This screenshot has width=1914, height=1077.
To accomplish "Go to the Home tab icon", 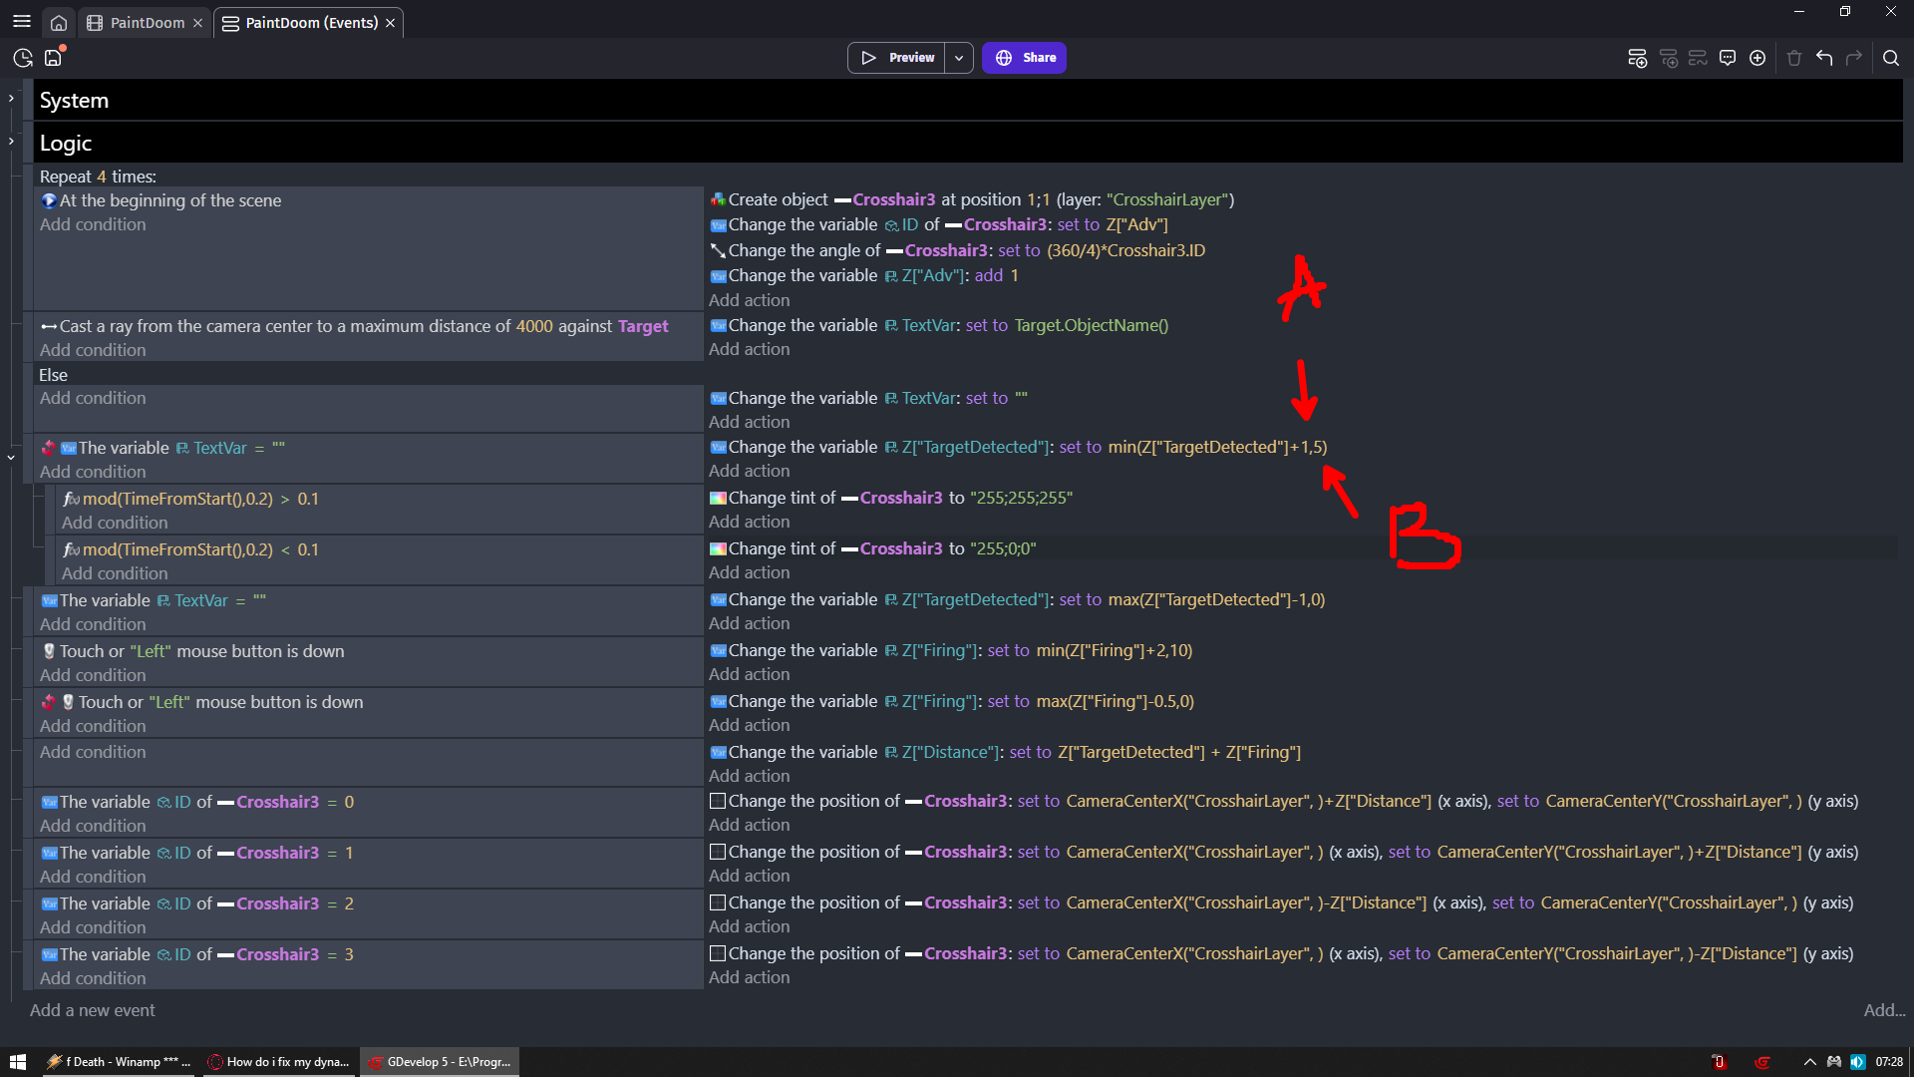I will coord(59,22).
